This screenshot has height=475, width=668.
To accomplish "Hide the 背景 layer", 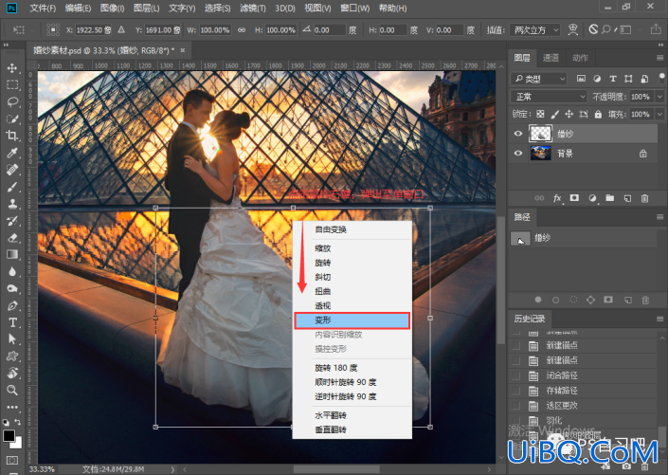I will [518, 153].
